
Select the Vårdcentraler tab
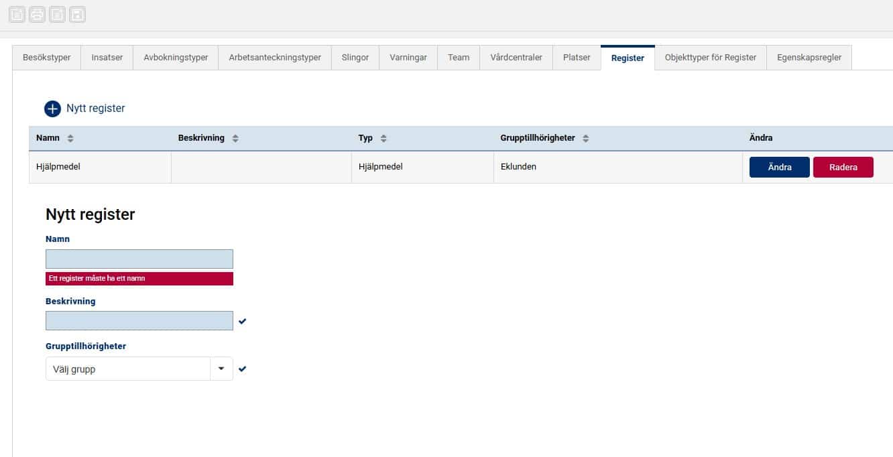[516, 58]
